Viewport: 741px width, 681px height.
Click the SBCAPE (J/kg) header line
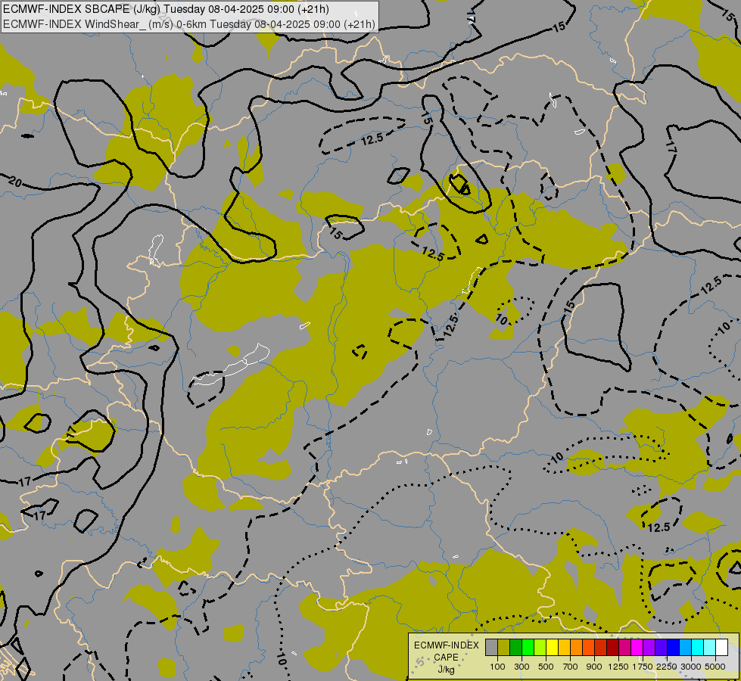pyautogui.click(x=167, y=9)
